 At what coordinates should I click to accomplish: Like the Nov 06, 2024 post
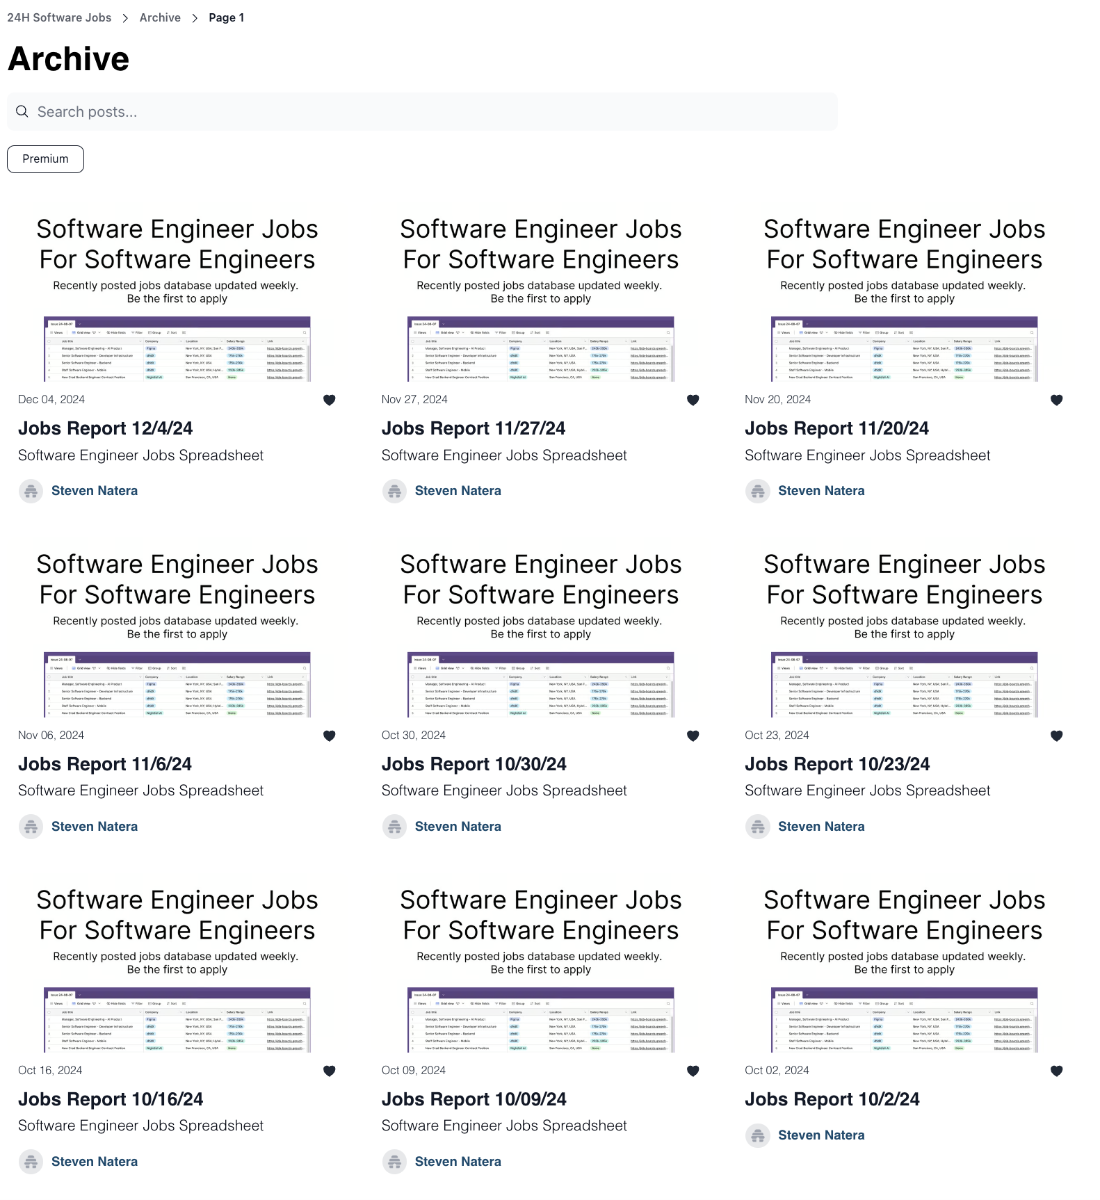[330, 736]
